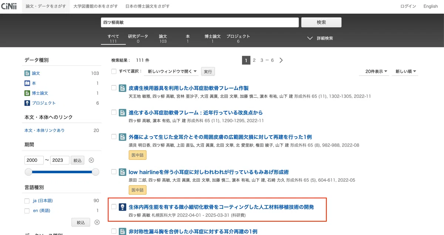Click article icon beside 皮膚生検用器具 result

[122, 88]
